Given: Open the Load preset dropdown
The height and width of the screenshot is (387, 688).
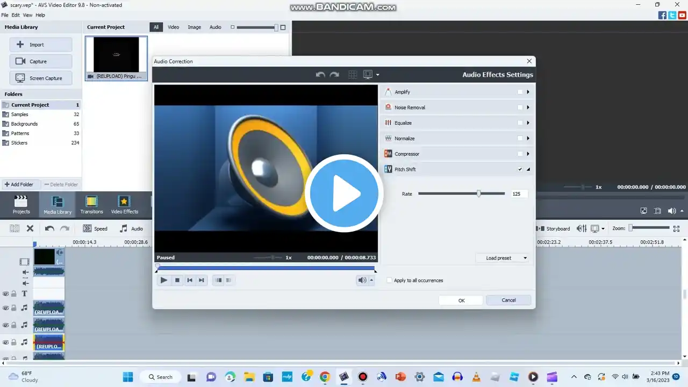Looking at the screenshot, I should 503,258.
